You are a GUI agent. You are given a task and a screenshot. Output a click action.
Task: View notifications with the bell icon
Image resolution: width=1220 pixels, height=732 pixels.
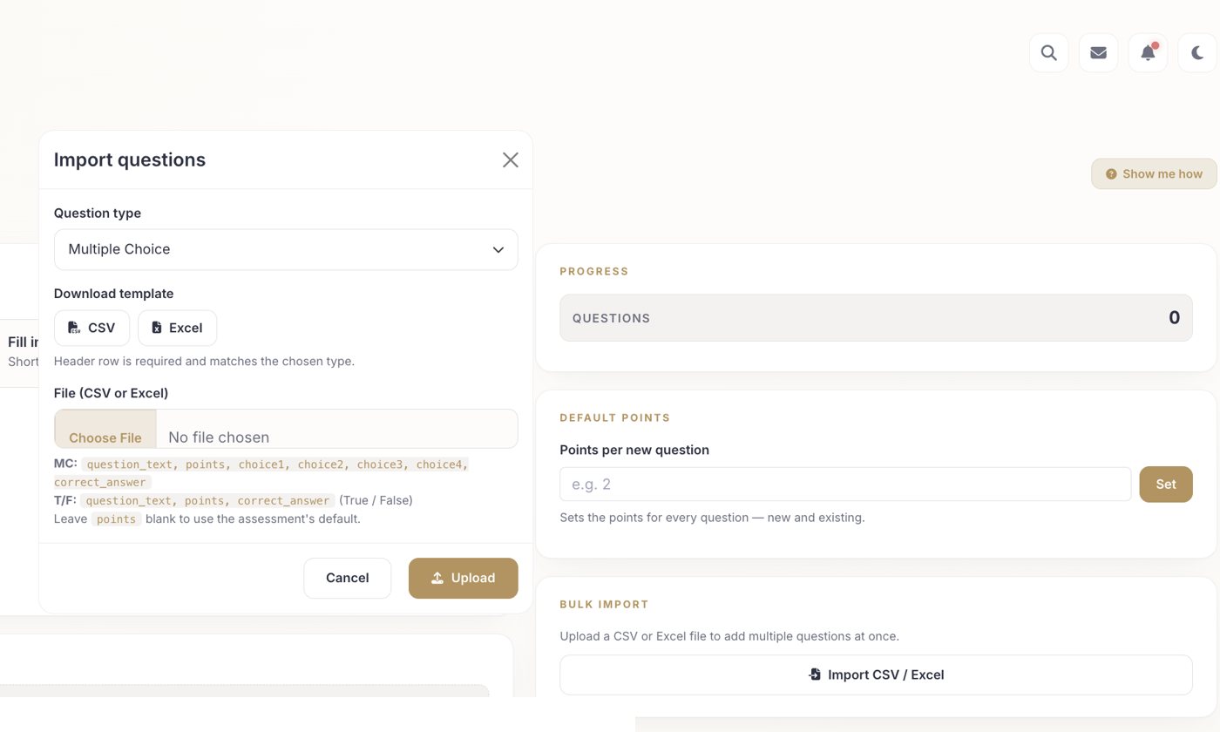(1149, 53)
